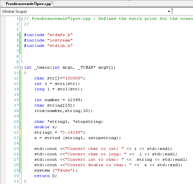
Task: Click the 'Convert int to char' cout line
Action: [x=111, y=159]
